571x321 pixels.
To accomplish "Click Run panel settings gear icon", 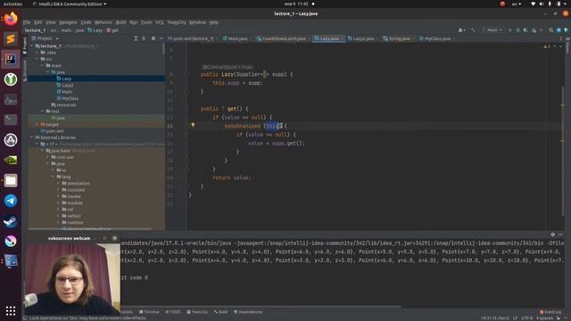I will [553, 235].
